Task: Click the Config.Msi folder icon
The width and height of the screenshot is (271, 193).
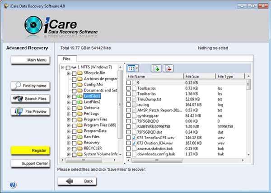Action: [79, 85]
